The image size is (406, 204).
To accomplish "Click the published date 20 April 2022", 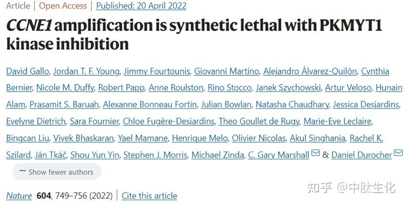I will 141,6.
